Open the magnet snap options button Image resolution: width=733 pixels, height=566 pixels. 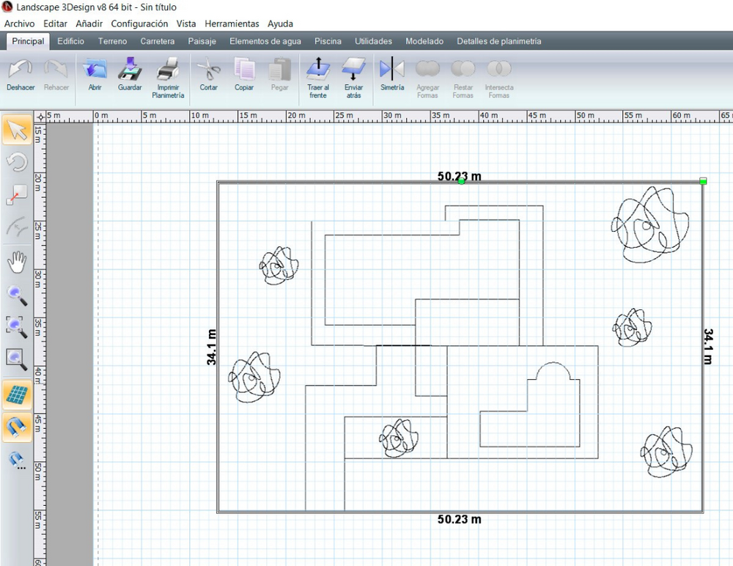point(17,460)
